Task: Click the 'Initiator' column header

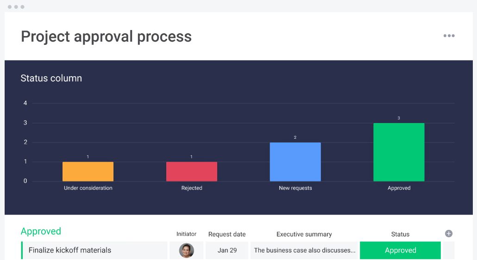Action: click(186, 234)
